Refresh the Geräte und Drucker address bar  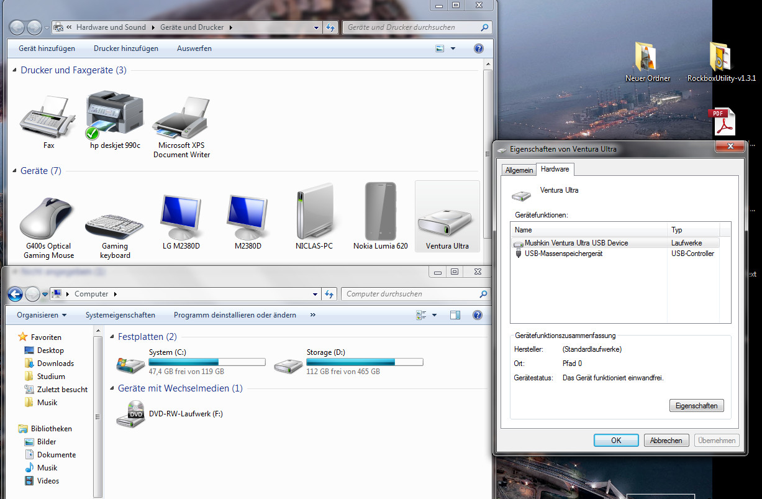[x=330, y=27]
